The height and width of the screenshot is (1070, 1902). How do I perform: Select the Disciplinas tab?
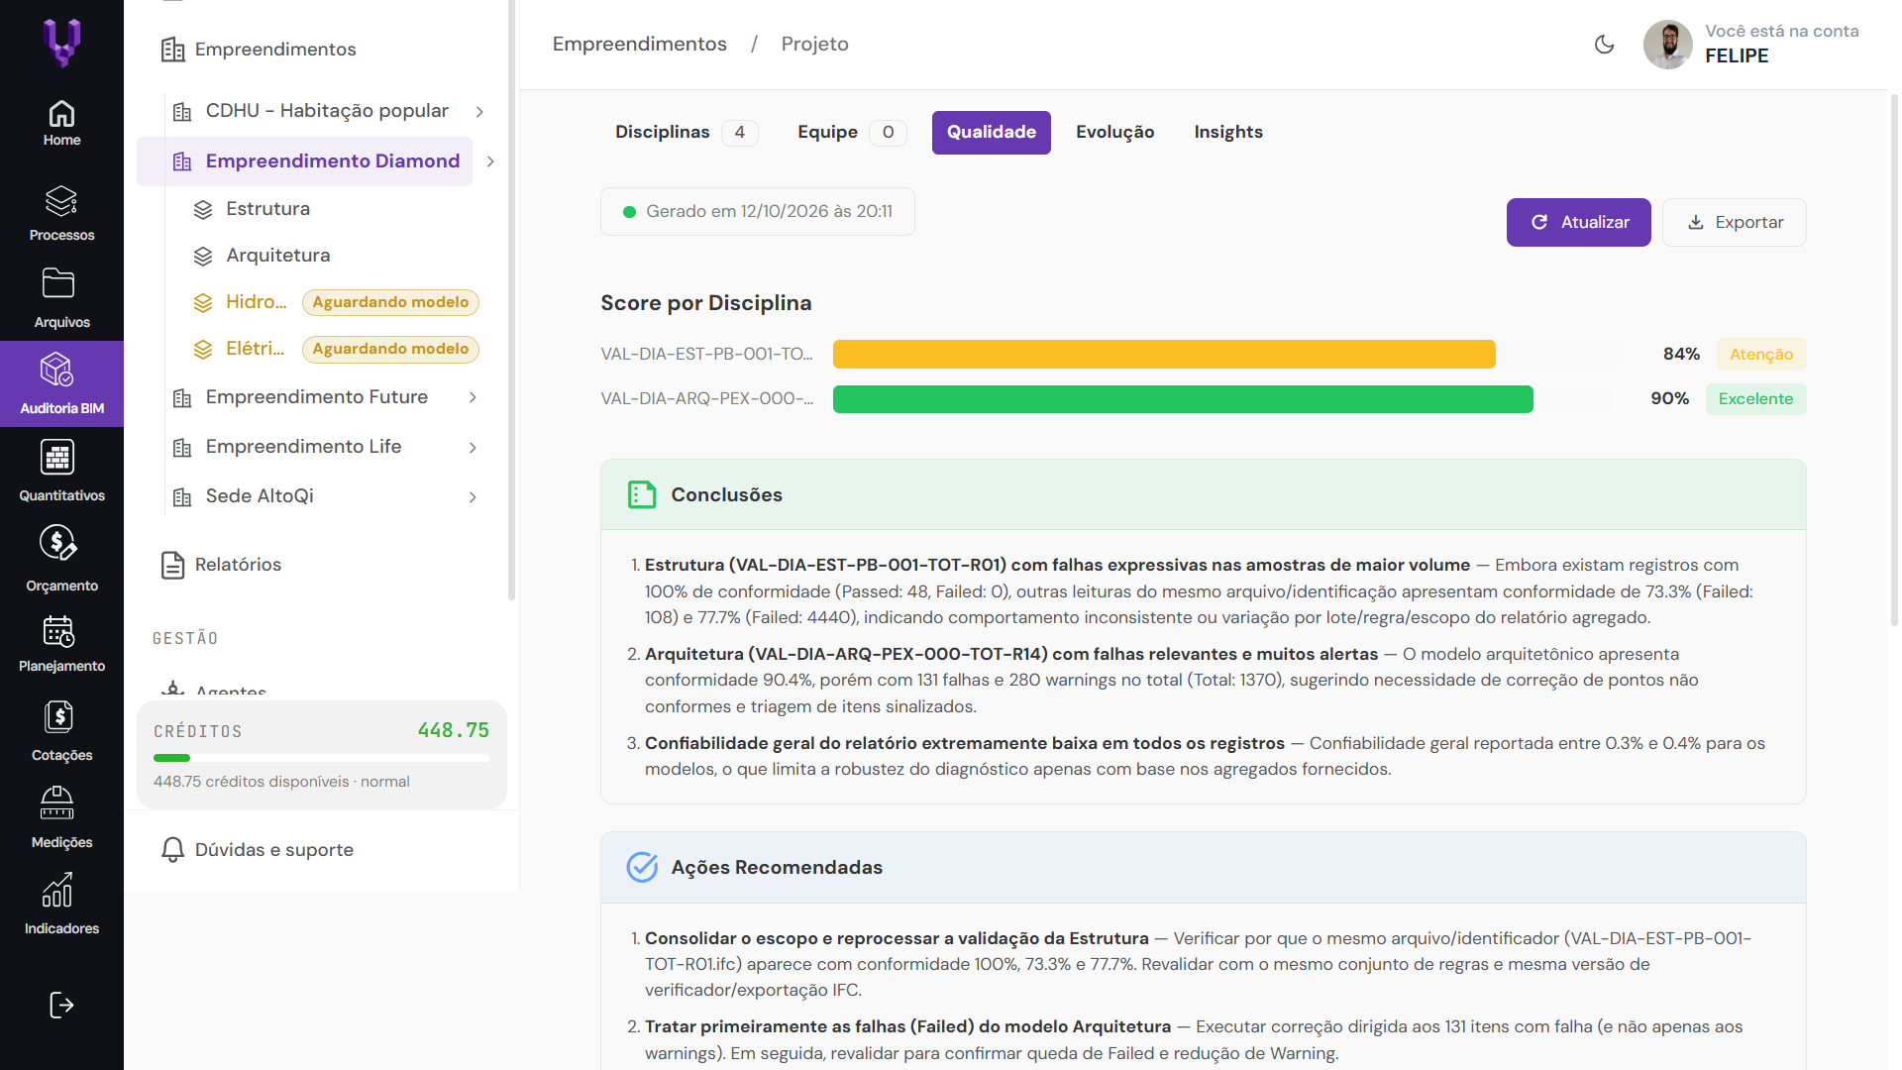click(686, 132)
